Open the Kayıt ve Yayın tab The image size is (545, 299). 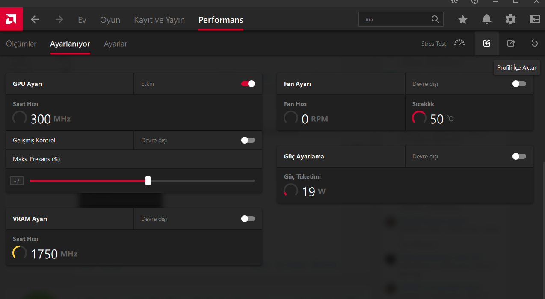[159, 20]
